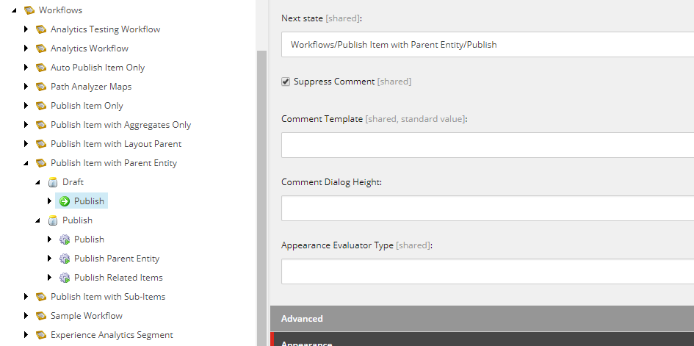Click the Sample Workflow icon
The image size is (694, 346).
click(x=41, y=315)
